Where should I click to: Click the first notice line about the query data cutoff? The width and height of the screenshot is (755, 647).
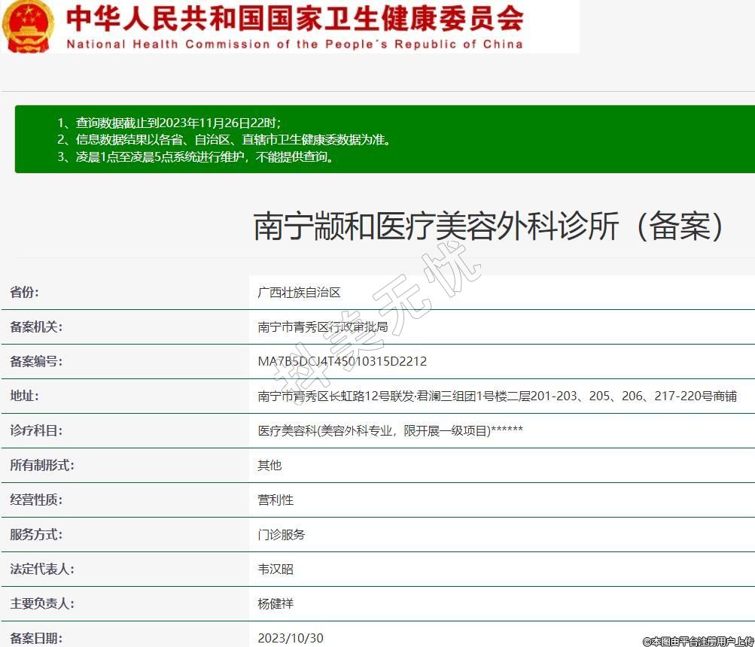(169, 123)
